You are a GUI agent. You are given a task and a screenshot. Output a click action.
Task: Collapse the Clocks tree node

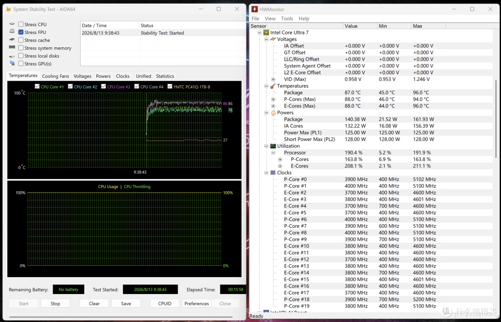tap(266, 173)
